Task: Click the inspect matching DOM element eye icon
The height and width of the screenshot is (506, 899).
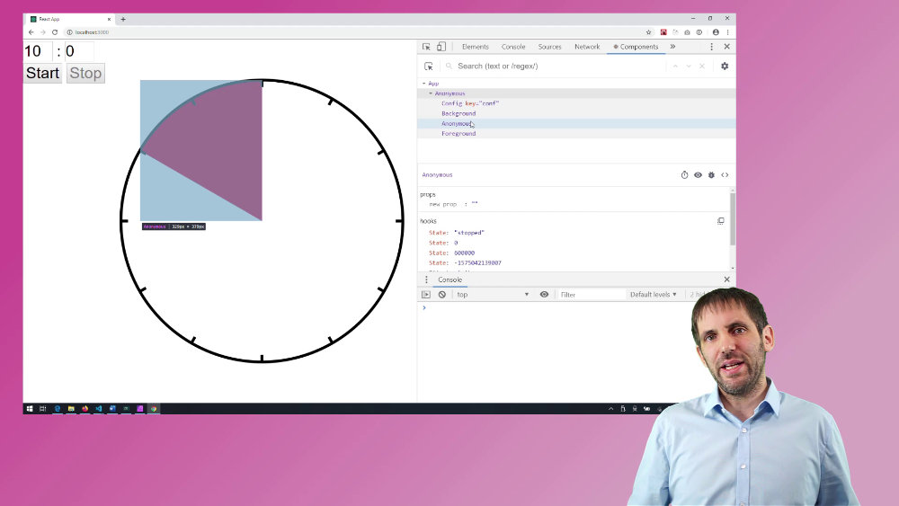Action: (x=698, y=175)
